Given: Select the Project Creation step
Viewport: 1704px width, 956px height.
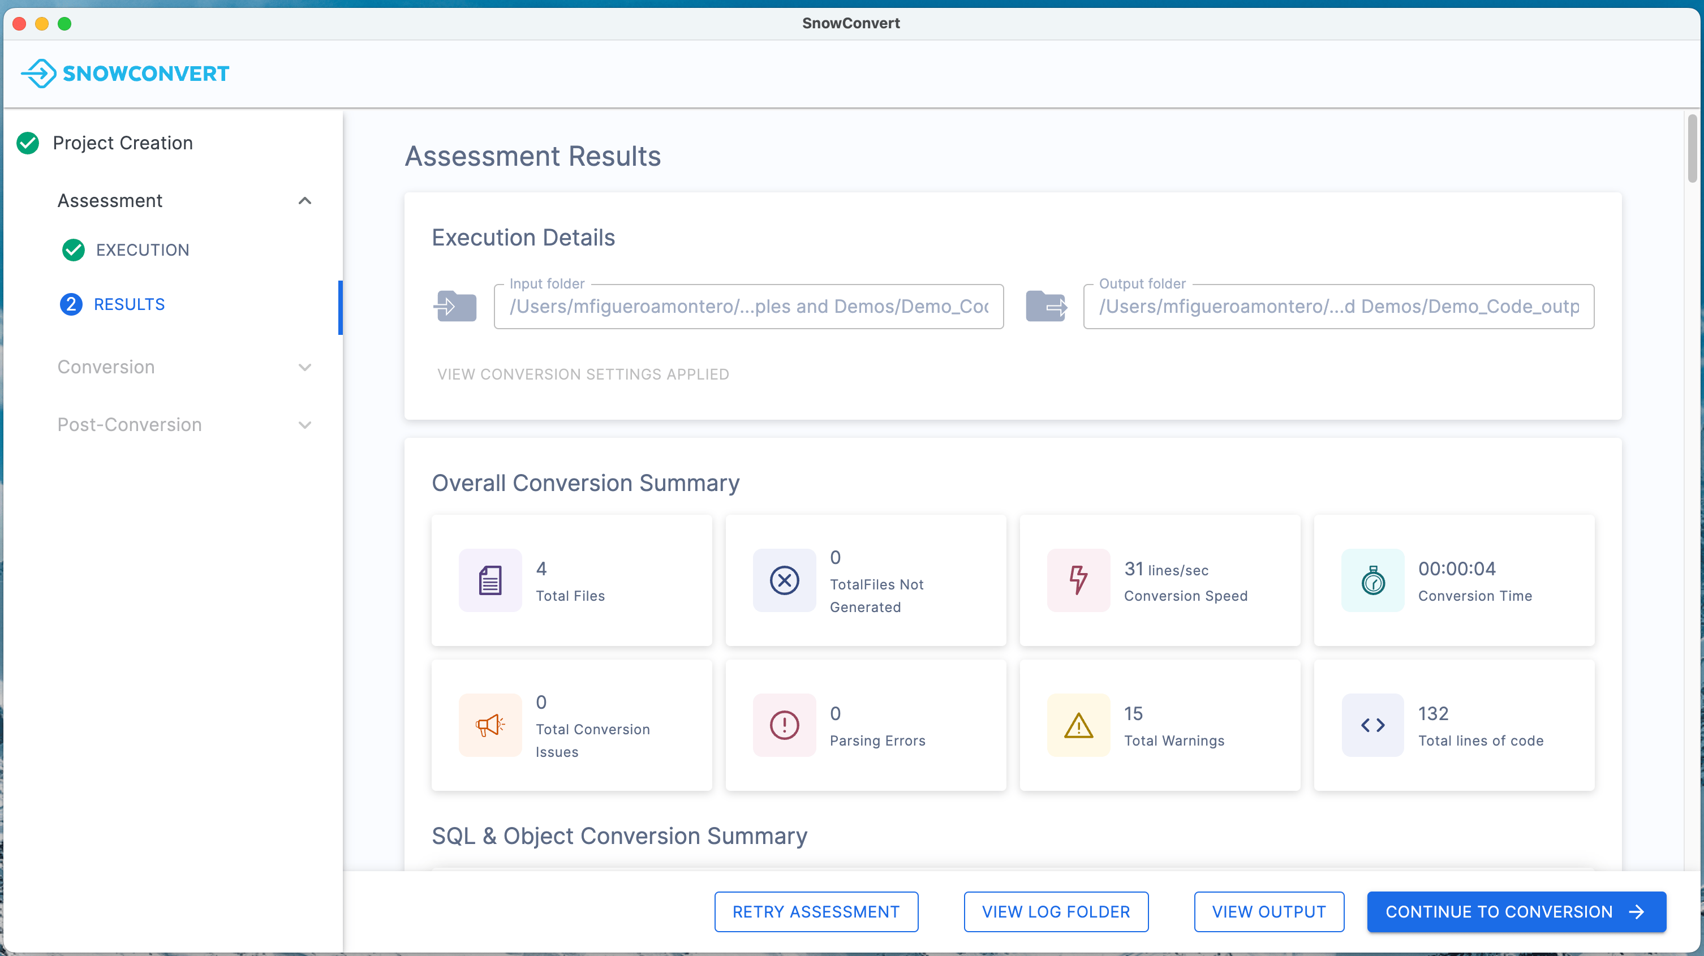Looking at the screenshot, I should [x=122, y=143].
